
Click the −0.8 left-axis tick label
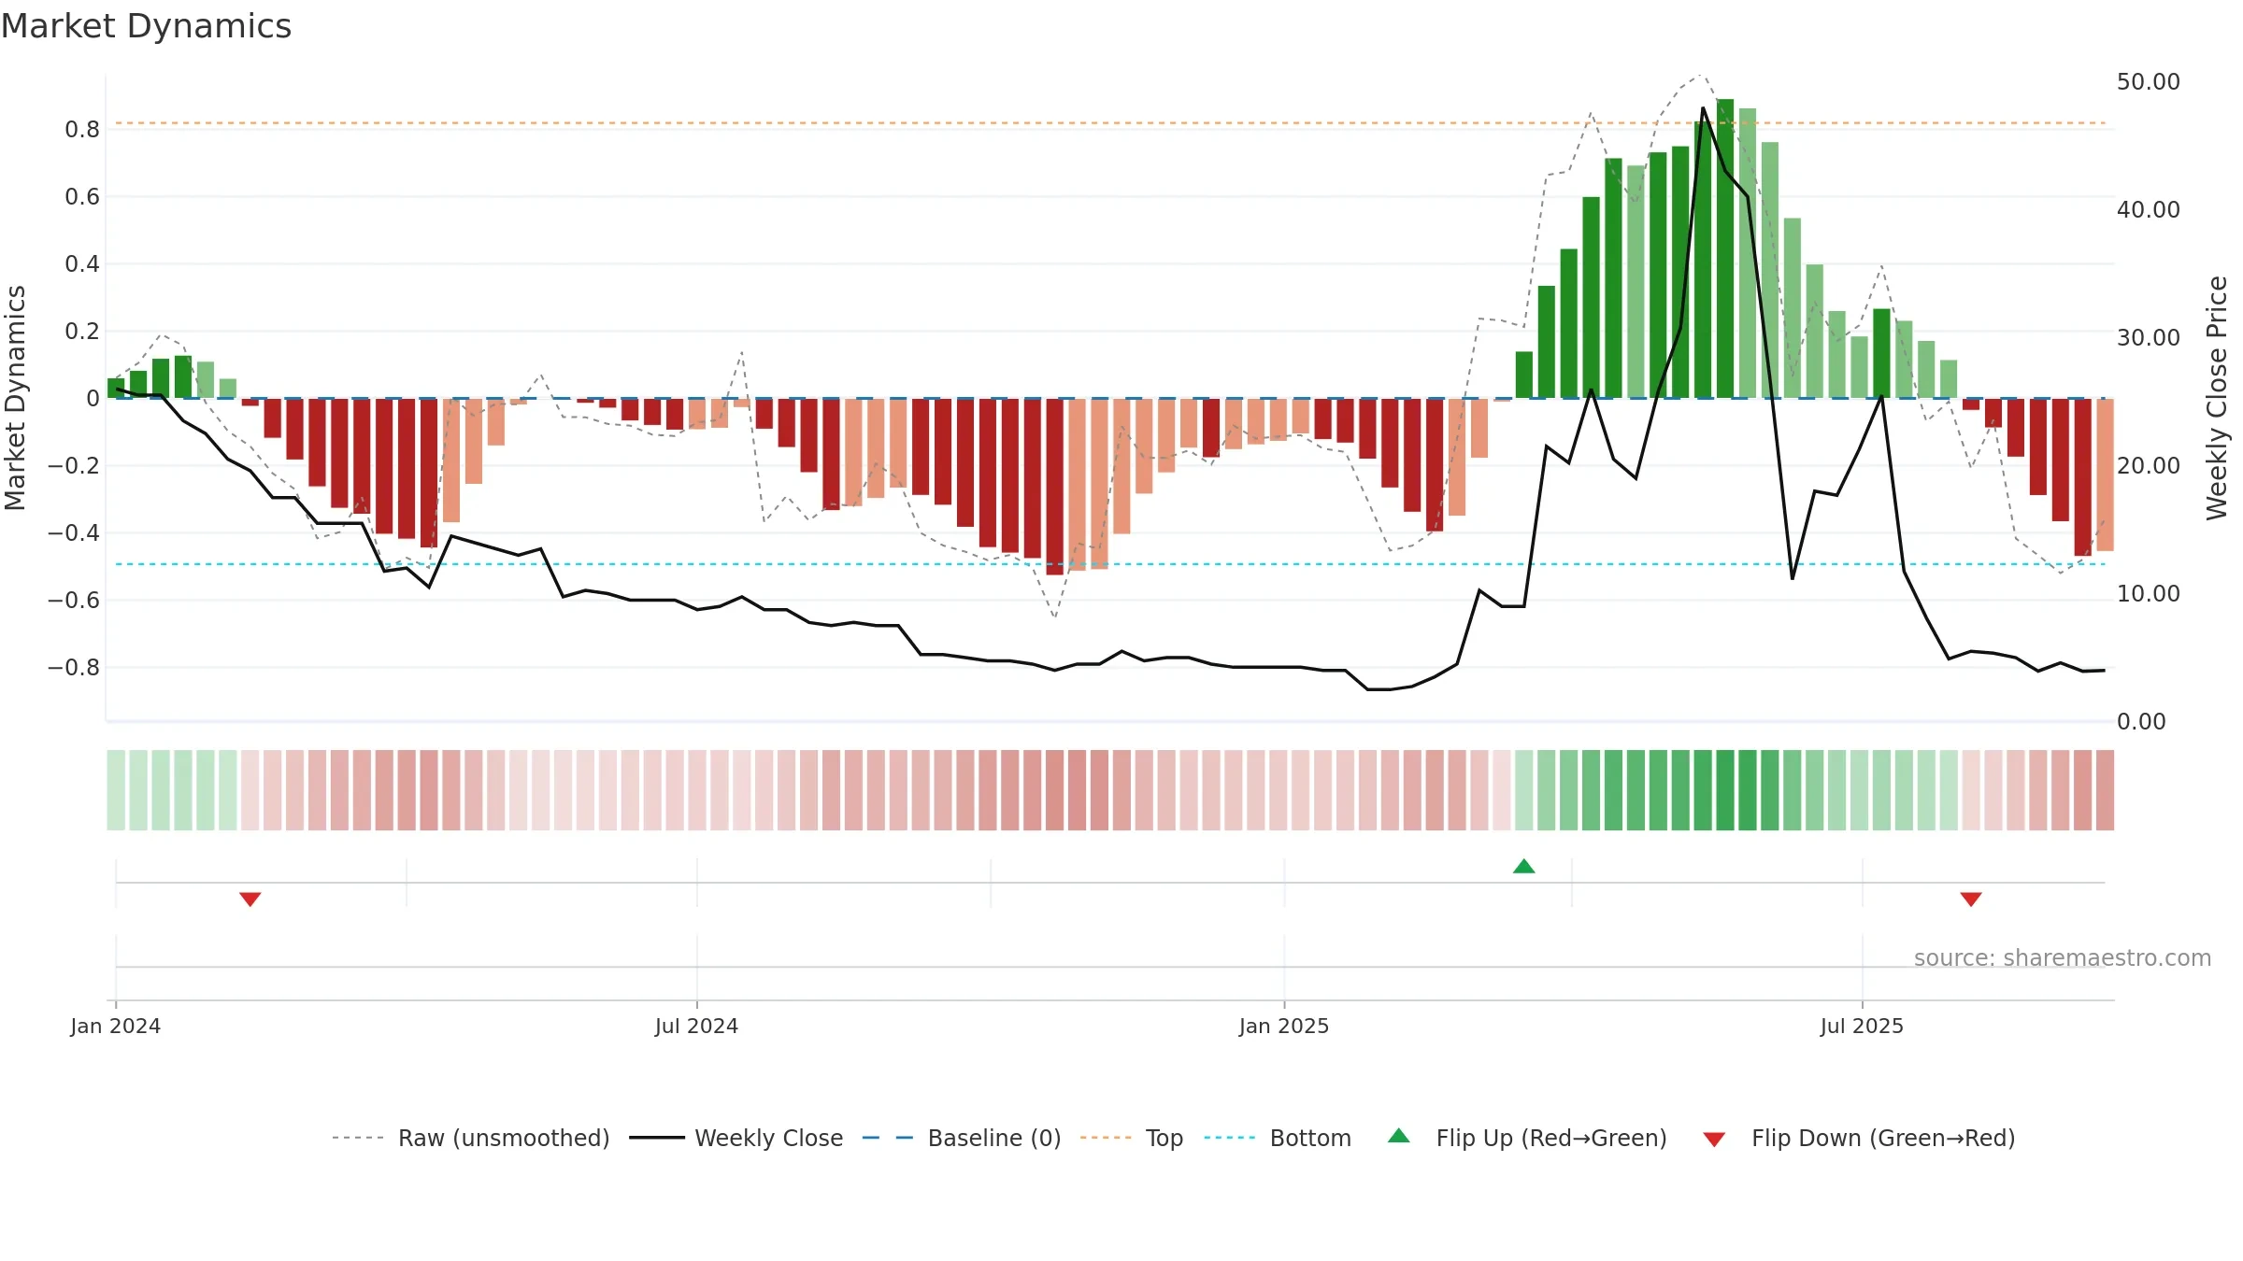pyautogui.click(x=74, y=668)
